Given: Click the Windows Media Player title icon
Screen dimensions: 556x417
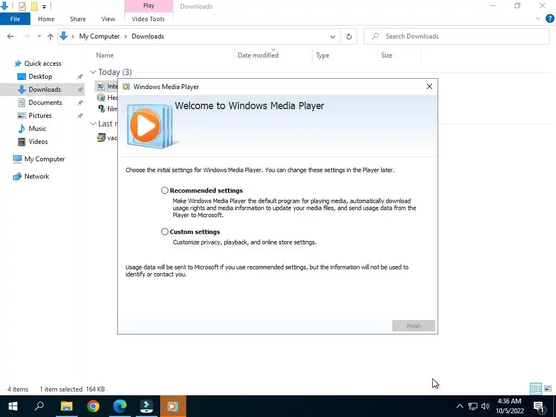Looking at the screenshot, I should (x=126, y=86).
